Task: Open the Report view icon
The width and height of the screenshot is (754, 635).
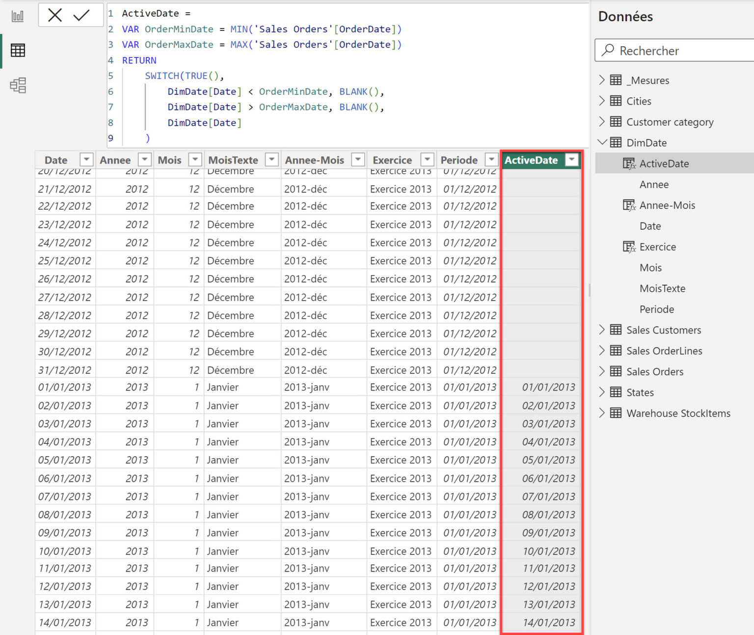Action: point(18,16)
